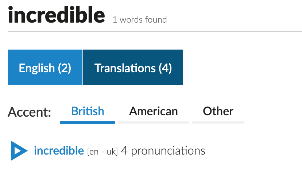Choose the Other accent filter

pyautogui.click(x=218, y=111)
